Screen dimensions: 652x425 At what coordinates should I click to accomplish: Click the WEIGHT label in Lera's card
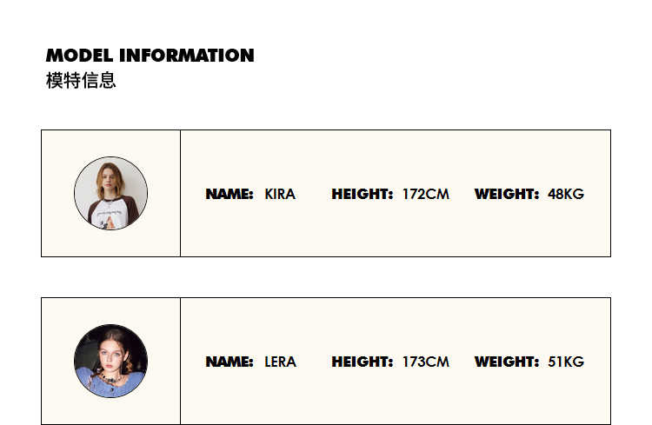point(507,362)
